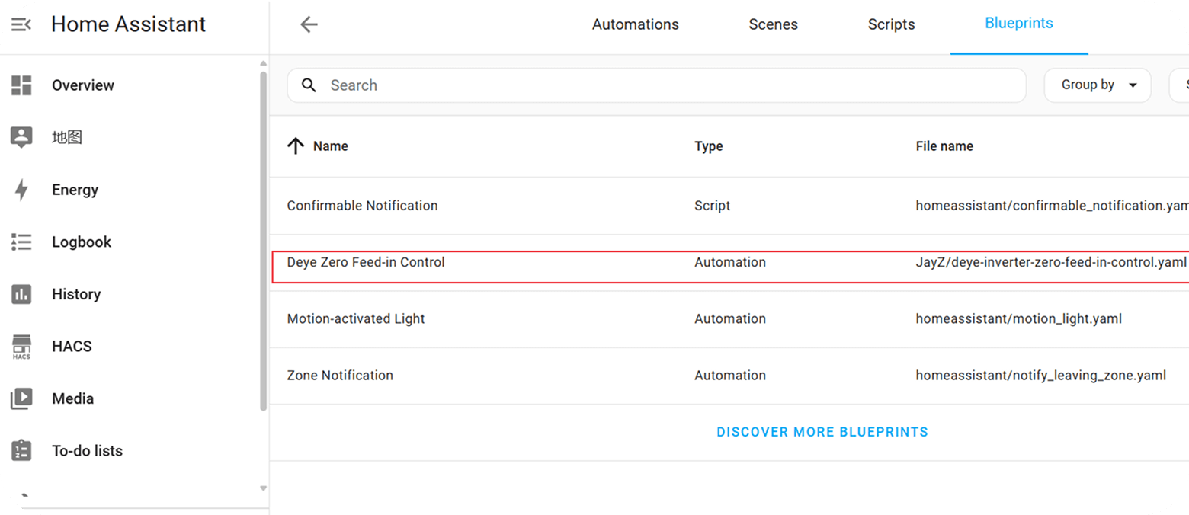1189x515 pixels.
Task: Open To-do lists in the sidebar
Action: coord(87,451)
